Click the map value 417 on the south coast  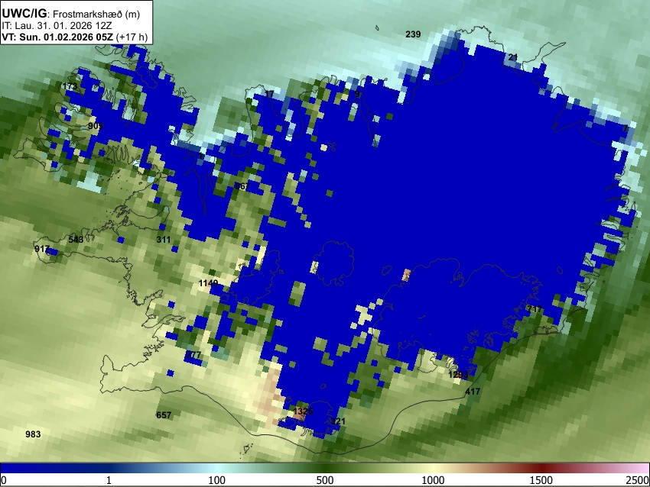(x=473, y=391)
